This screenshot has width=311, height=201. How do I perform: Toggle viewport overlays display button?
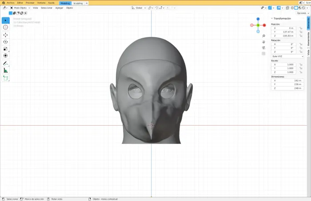pyautogui.click(x=279, y=8)
